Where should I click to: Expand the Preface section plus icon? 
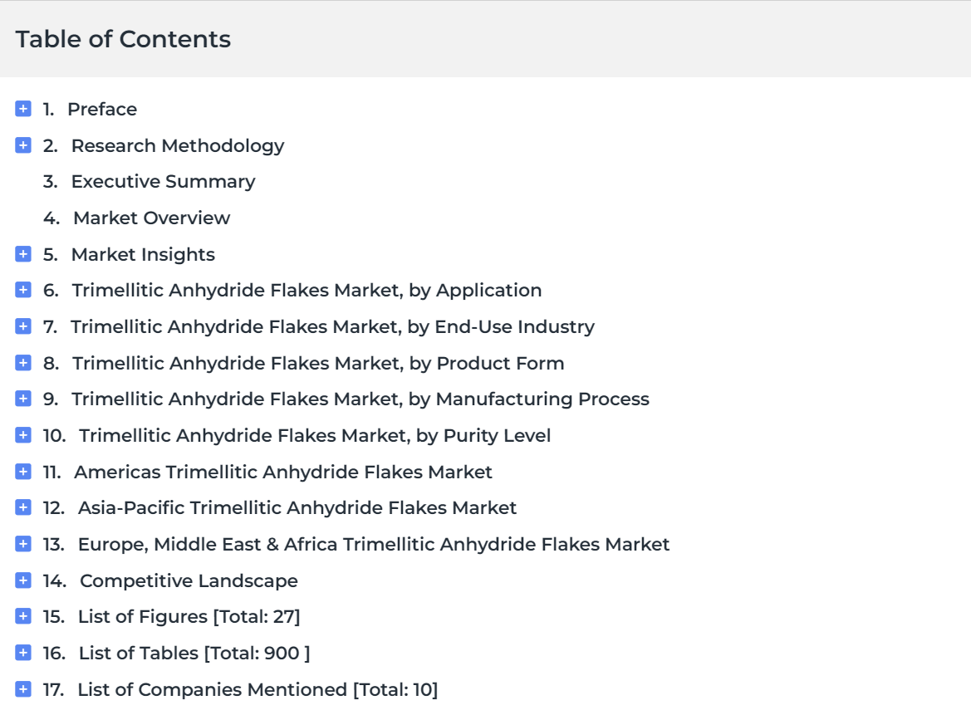23,109
